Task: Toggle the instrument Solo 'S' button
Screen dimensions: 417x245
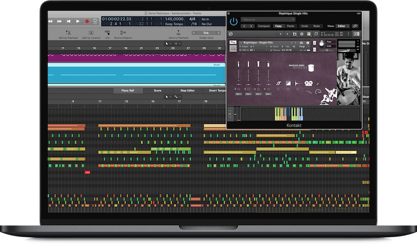Action: click(314, 43)
